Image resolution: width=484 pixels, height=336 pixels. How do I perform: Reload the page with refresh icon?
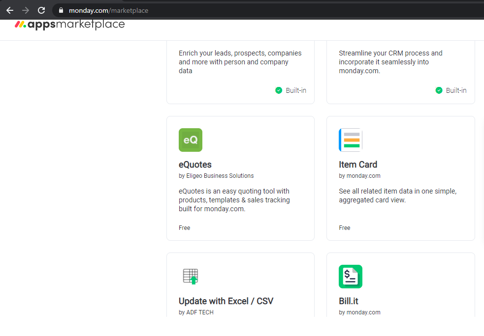pos(41,10)
